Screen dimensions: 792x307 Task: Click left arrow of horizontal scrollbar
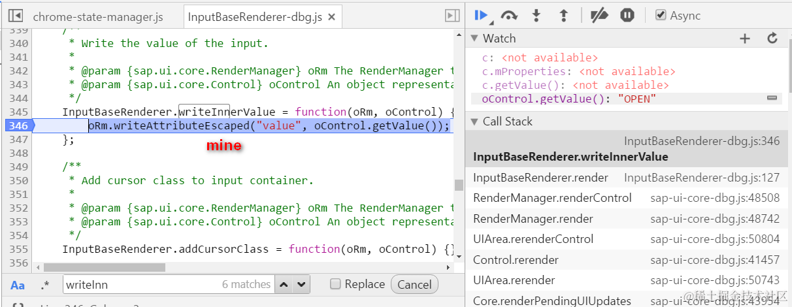[37, 267]
